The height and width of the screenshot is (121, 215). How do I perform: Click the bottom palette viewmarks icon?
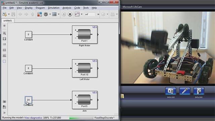click(4, 107)
